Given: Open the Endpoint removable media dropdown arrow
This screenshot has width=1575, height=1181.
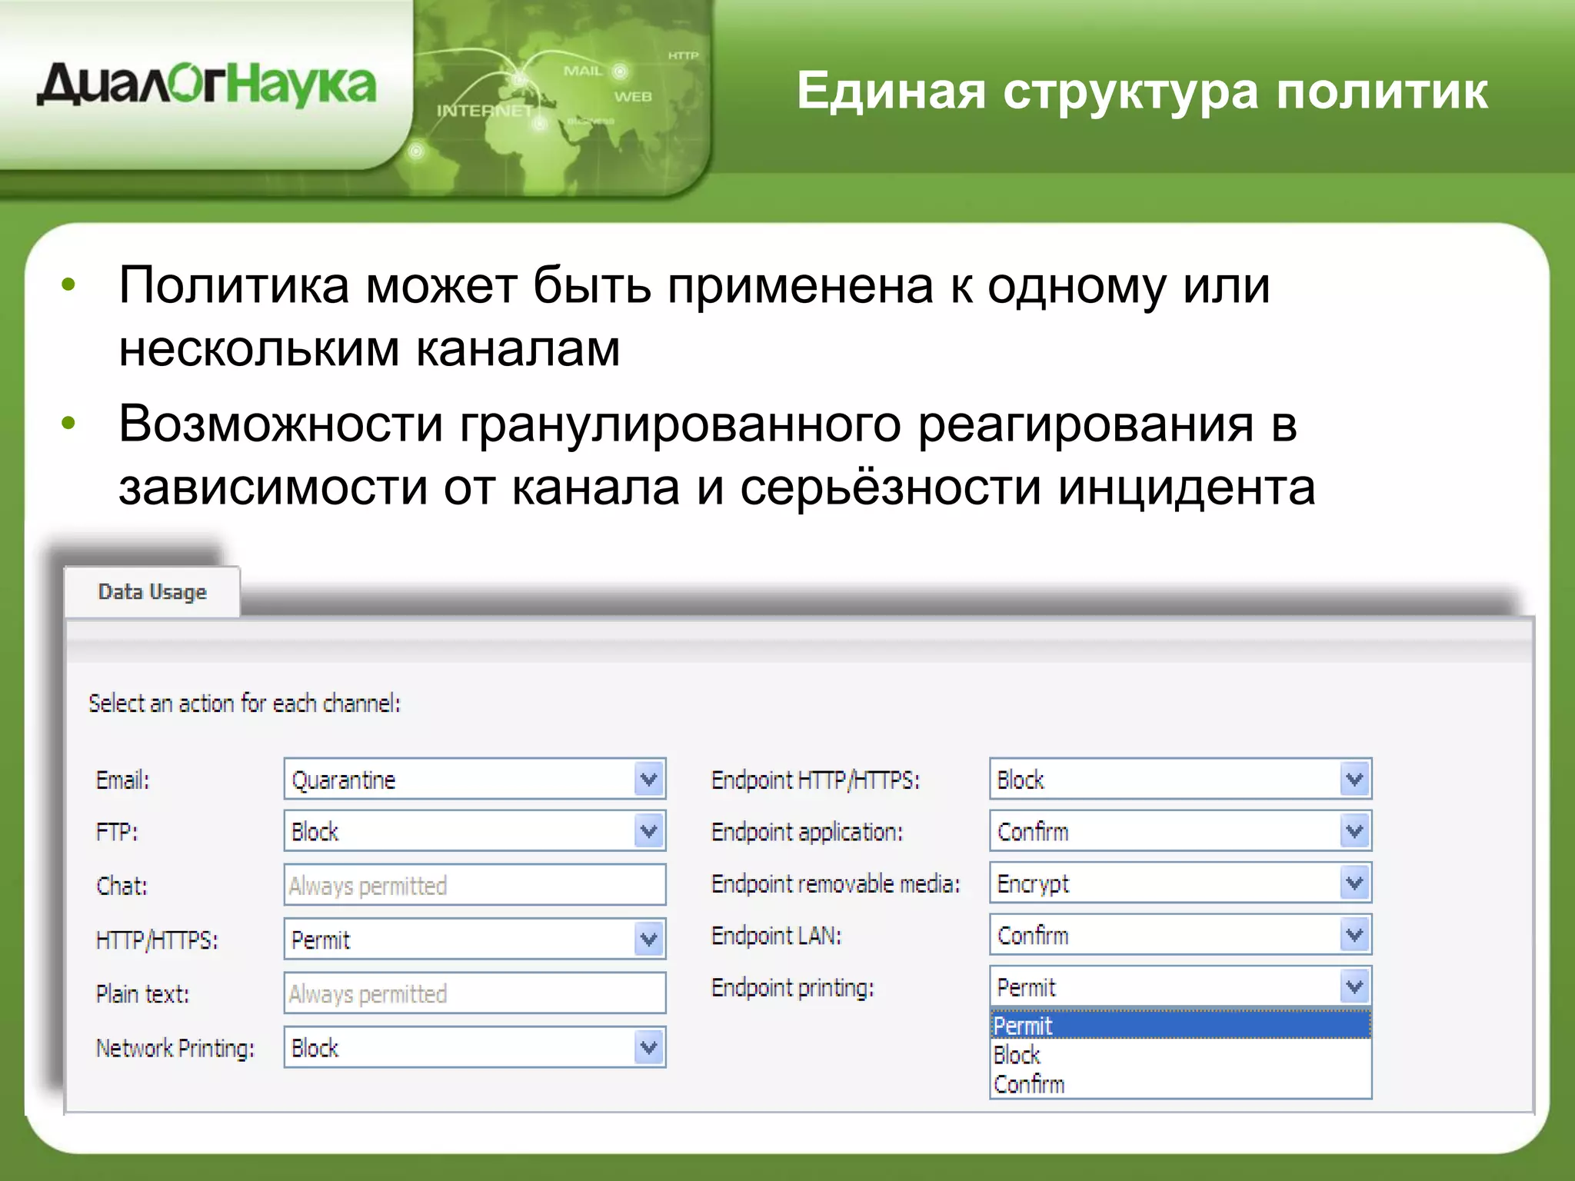Looking at the screenshot, I should click(x=1355, y=883).
